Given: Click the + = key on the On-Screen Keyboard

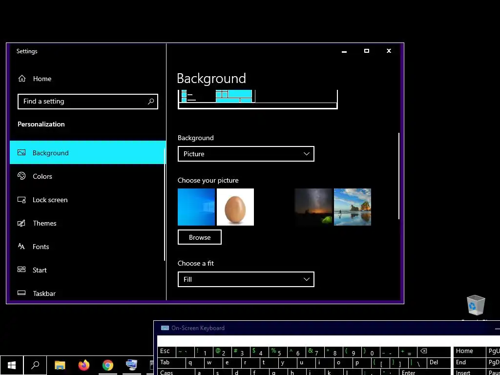Looking at the screenshot, I should click(407, 352).
